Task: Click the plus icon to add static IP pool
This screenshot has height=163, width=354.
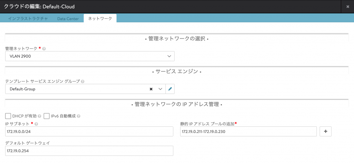Action: coord(326,131)
